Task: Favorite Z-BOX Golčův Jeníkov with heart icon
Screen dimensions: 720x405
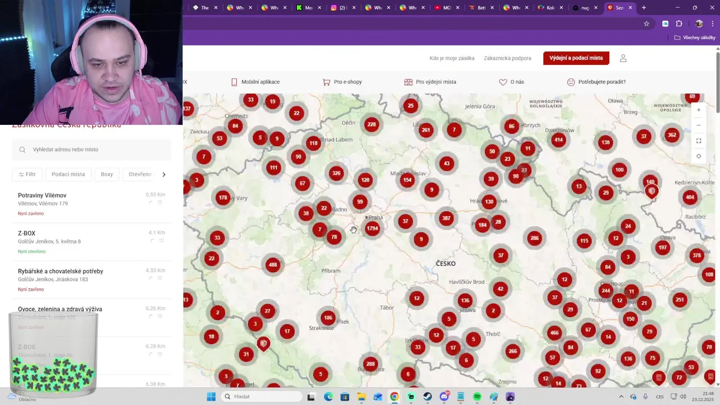Action: tap(161, 241)
